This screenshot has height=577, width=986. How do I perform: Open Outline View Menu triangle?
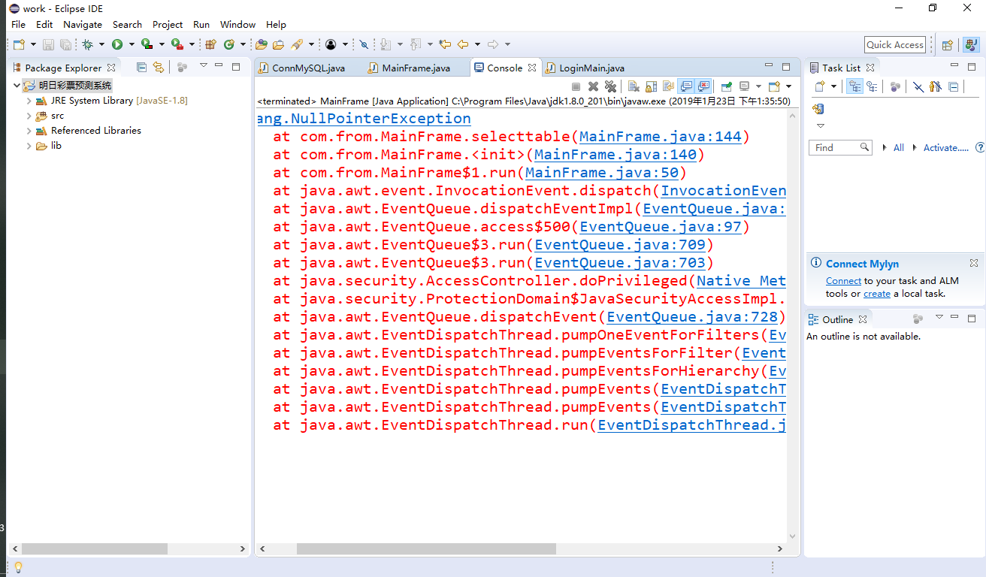point(939,318)
